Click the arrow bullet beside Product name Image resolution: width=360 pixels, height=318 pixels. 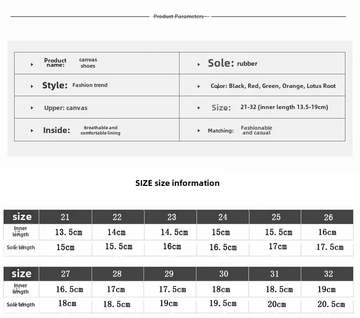[32, 64]
